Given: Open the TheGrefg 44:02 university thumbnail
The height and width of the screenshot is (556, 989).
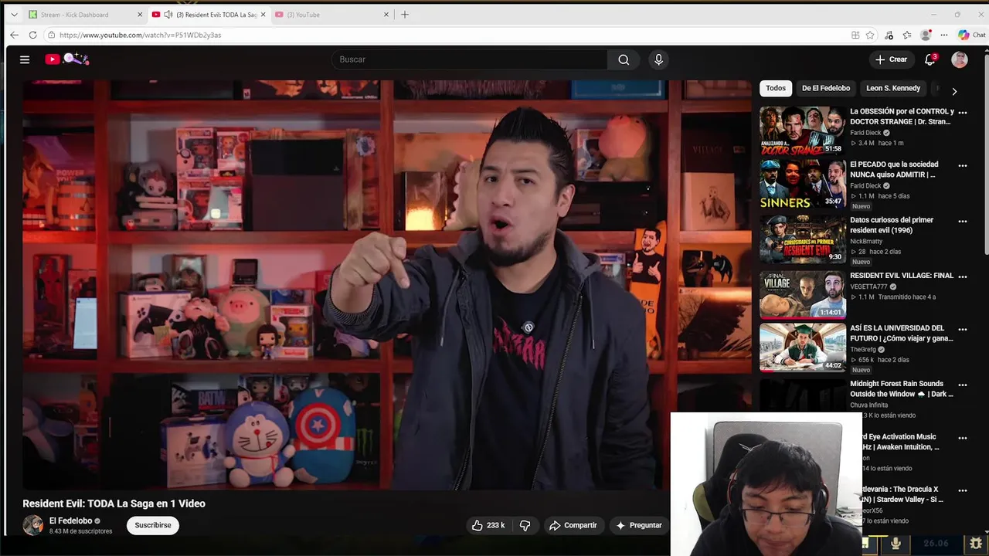Looking at the screenshot, I should 803,347.
